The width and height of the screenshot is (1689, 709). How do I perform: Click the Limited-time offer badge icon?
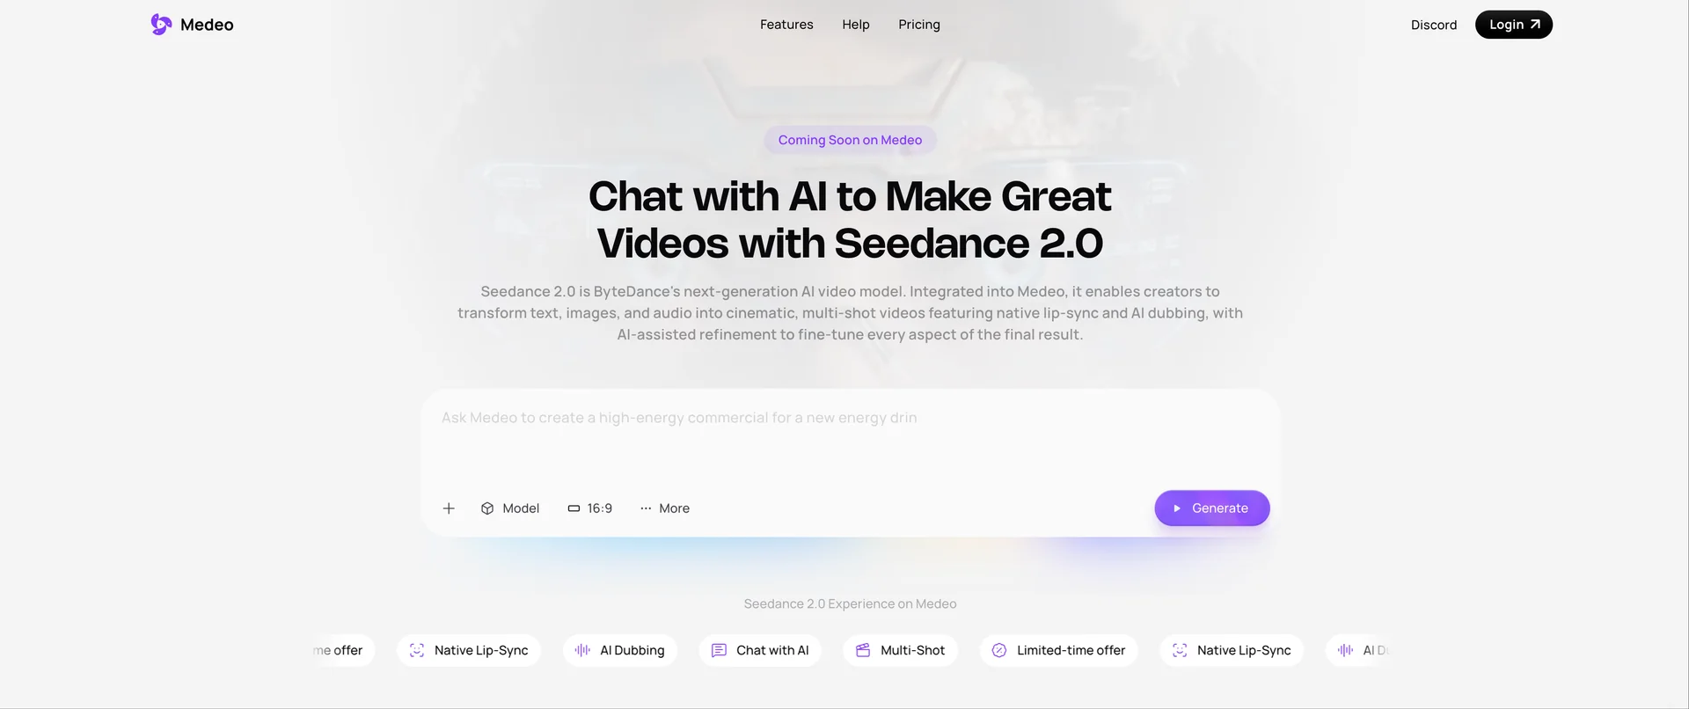click(999, 650)
